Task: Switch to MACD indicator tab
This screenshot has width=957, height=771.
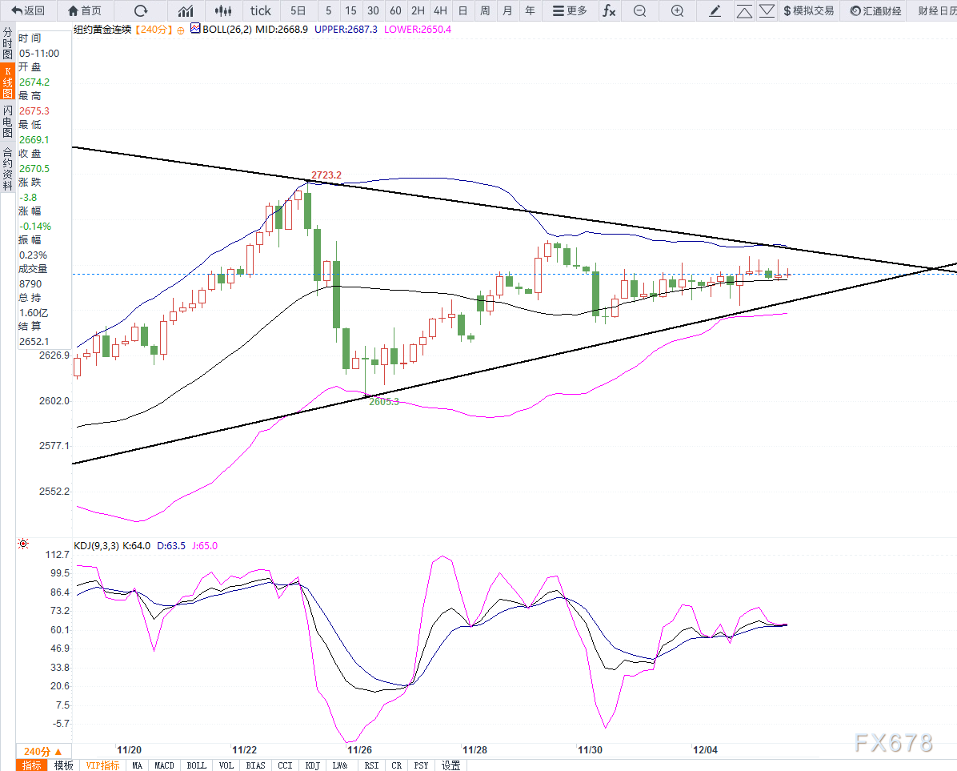Action: 164,765
